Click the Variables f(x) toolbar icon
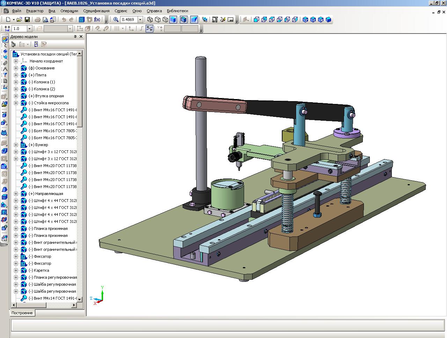The height and width of the screenshot is (338, 447). pos(97,20)
